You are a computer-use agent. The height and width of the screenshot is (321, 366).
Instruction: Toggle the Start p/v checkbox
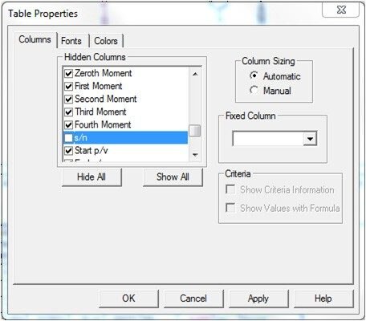coord(69,151)
